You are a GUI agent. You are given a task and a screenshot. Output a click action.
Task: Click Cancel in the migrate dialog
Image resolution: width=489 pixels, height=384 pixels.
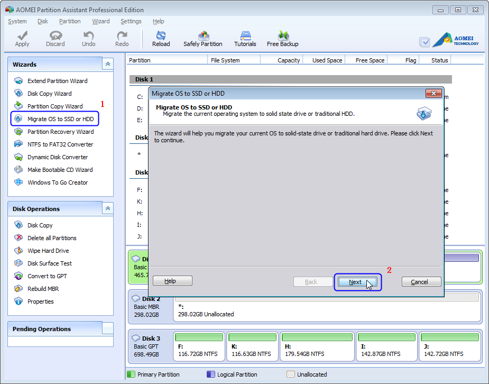point(421,282)
